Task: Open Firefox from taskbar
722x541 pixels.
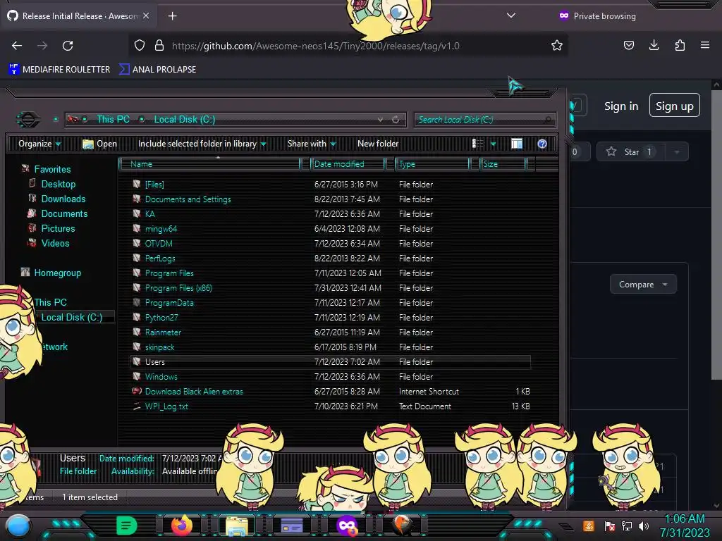Action: pyautogui.click(x=181, y=525)
